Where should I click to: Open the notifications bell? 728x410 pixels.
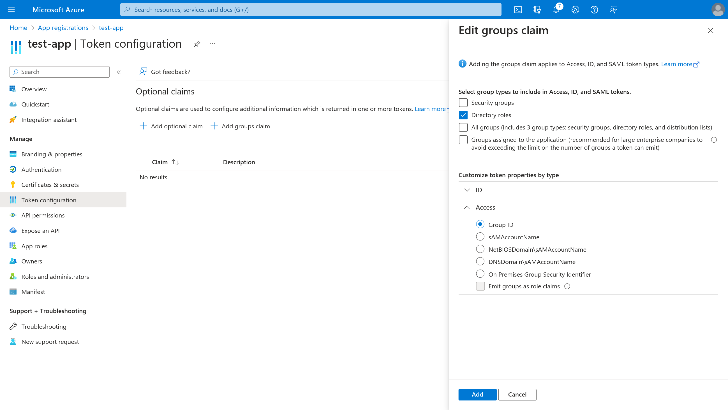click(x=556, y=9)
